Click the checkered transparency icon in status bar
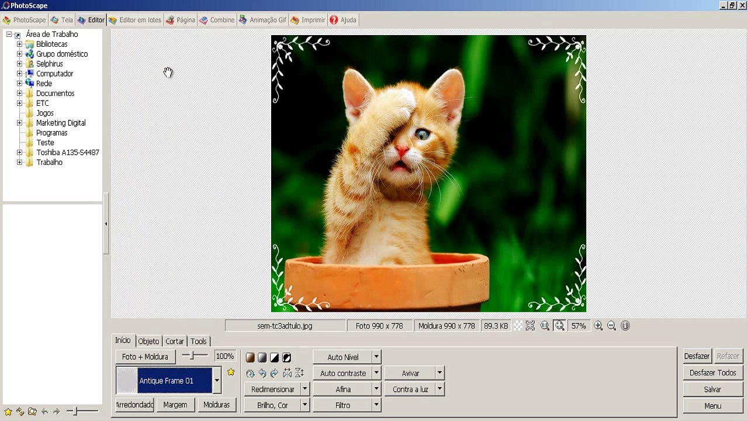Image resolution: width=748 pixels, height=421 pixels. [518, 326]
